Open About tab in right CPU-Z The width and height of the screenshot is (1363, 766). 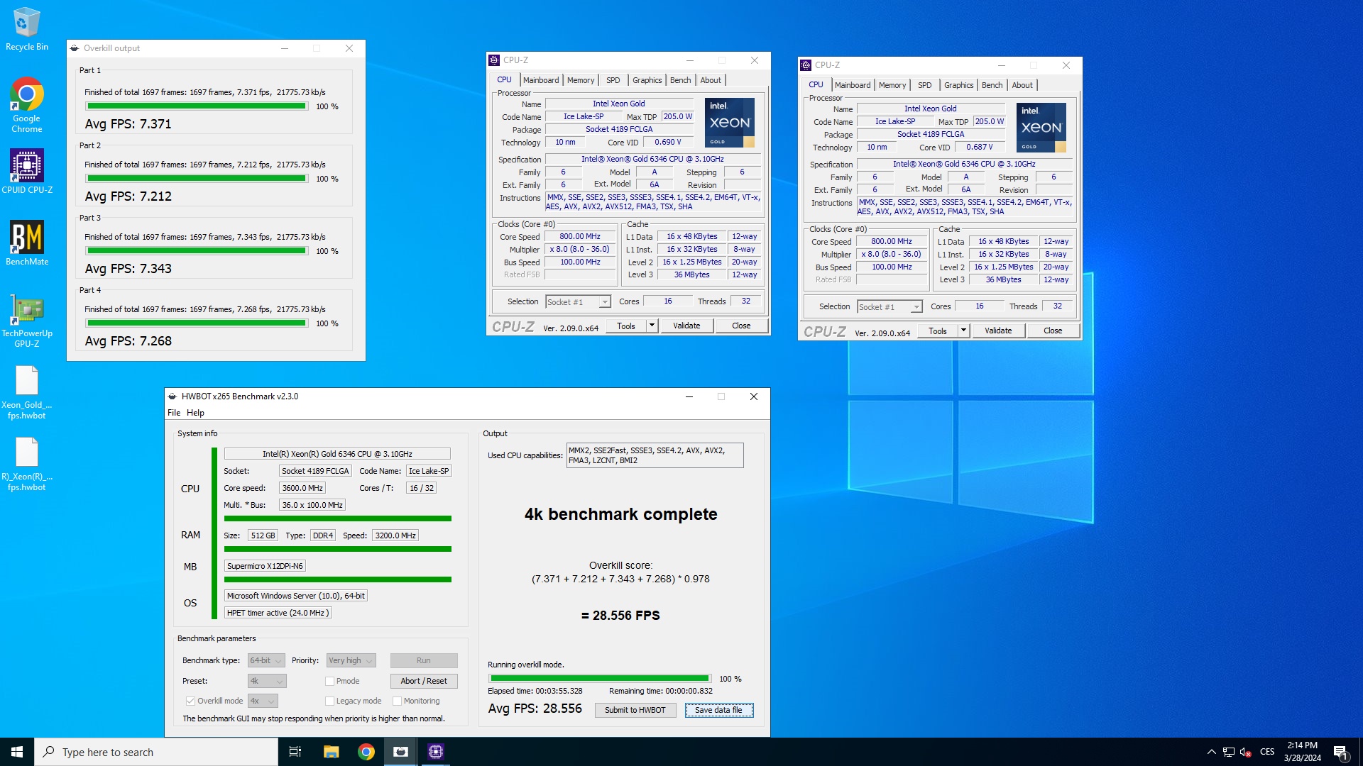(1022, 85)
